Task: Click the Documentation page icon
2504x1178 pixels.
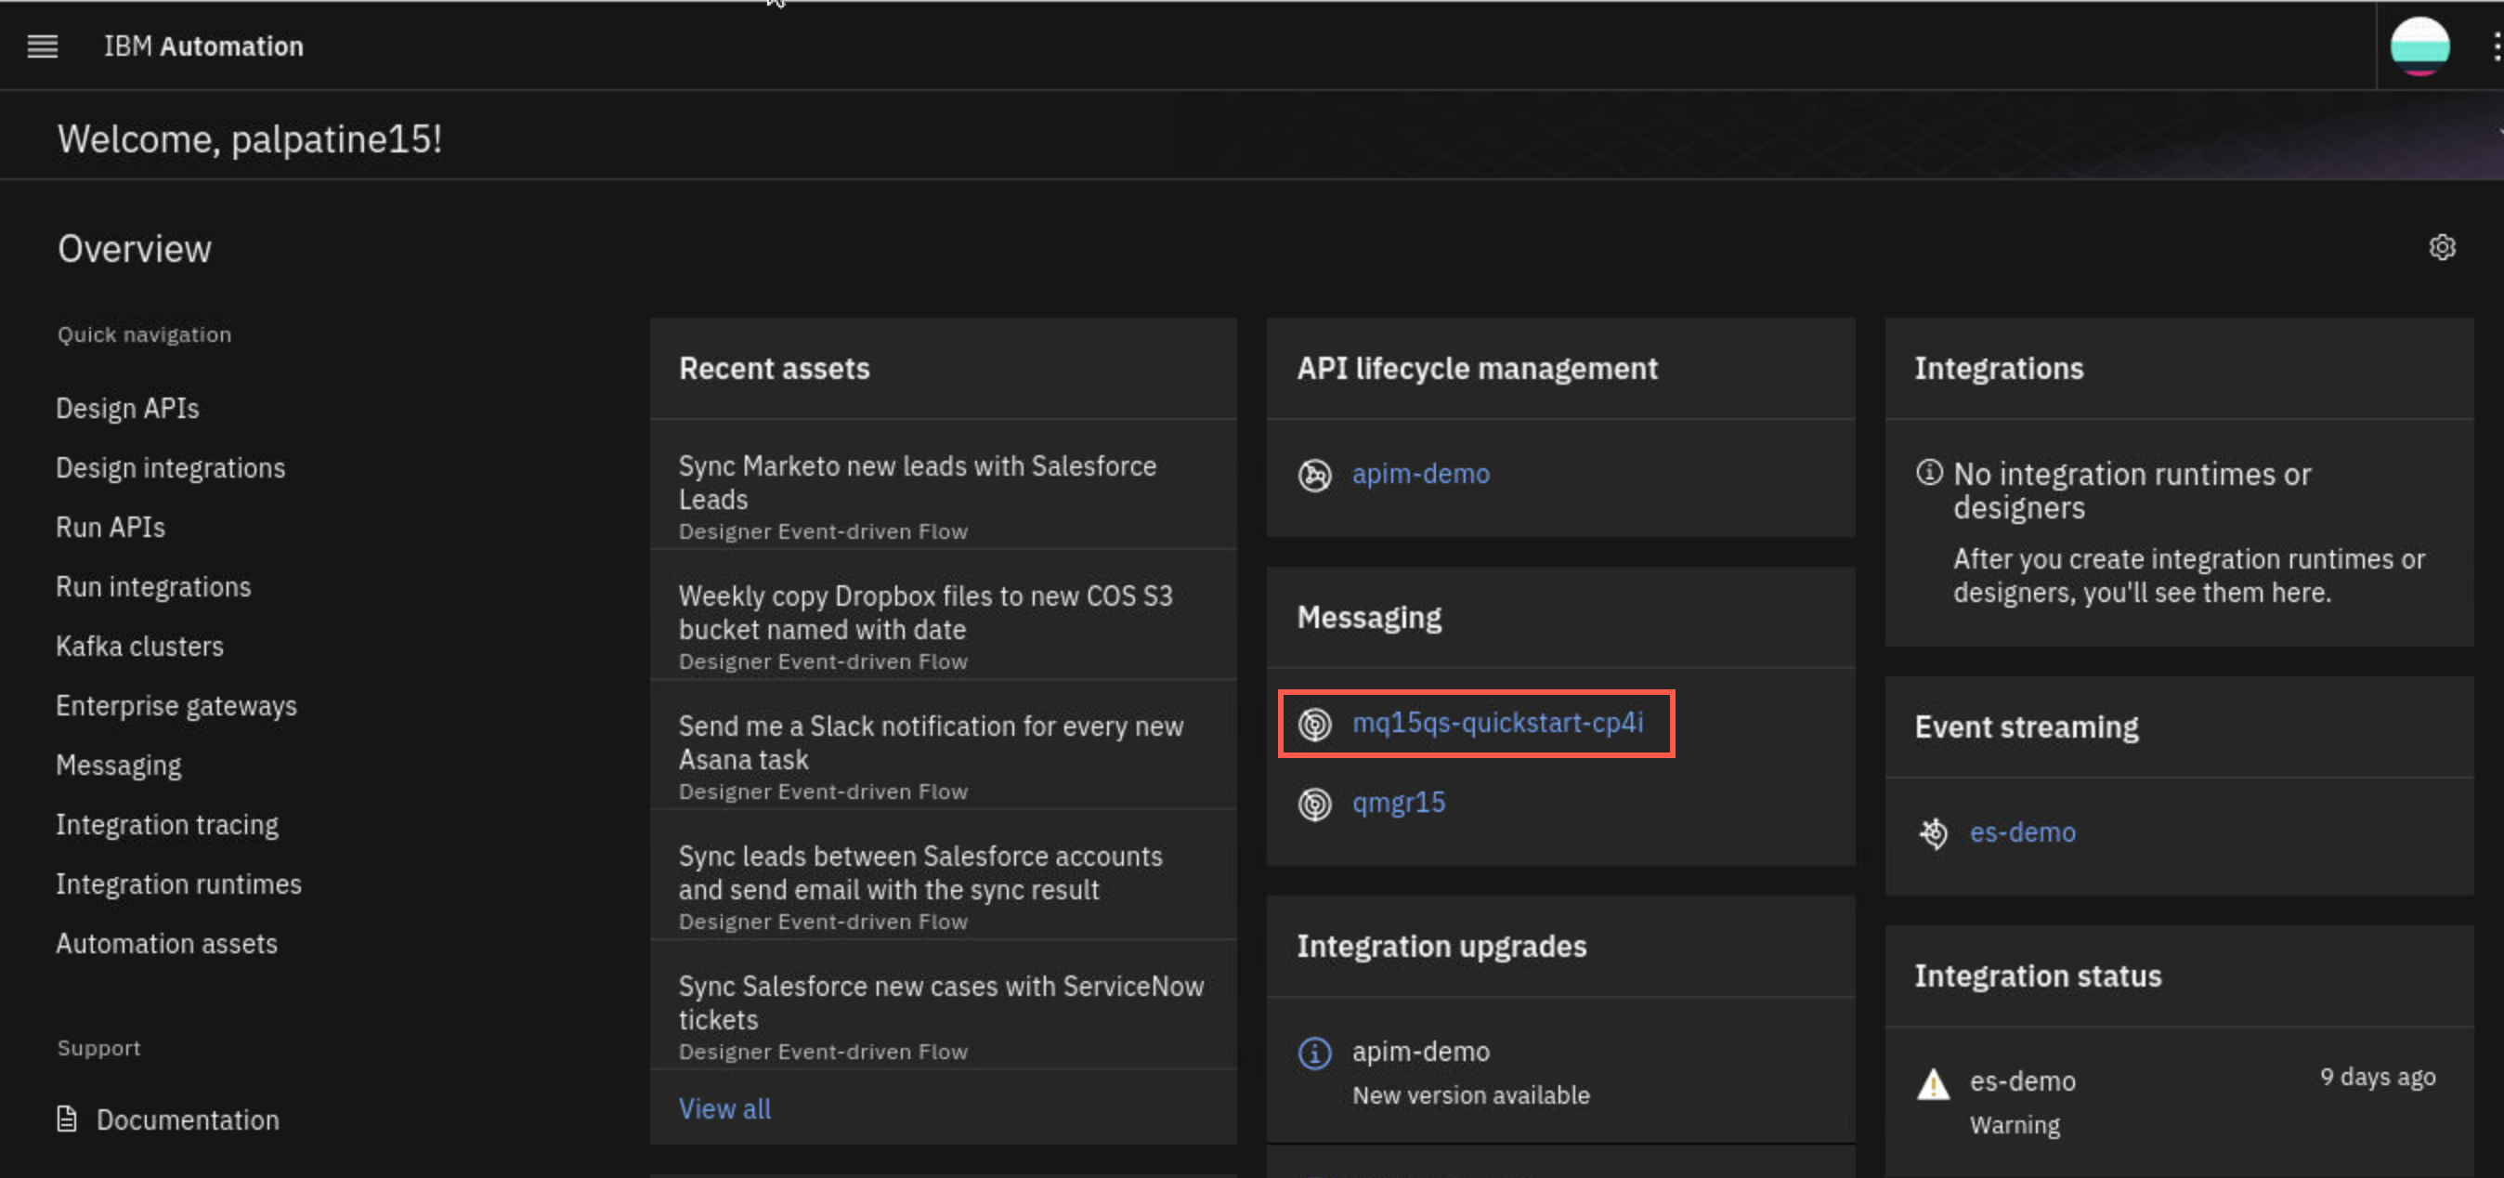Action: point(67,1119)
